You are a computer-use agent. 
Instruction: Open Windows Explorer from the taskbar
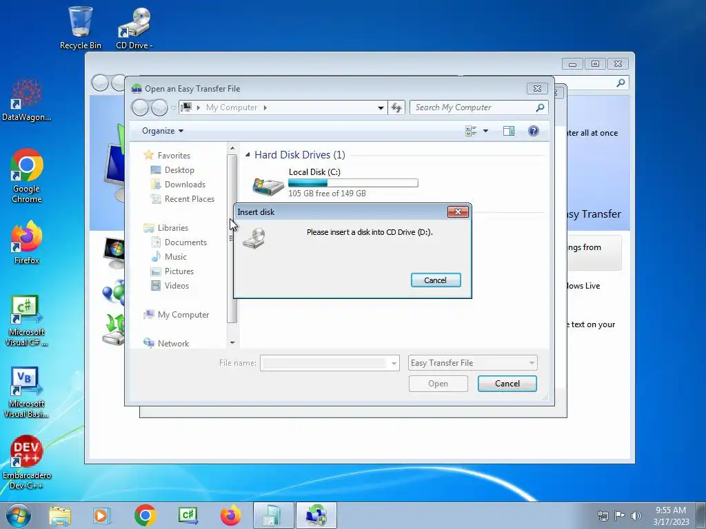coord(60,515)
